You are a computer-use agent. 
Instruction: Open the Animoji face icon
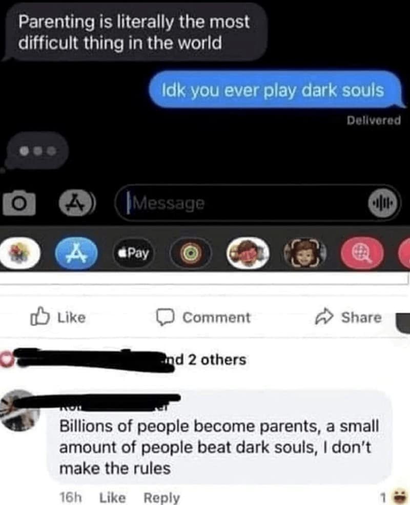305,253
